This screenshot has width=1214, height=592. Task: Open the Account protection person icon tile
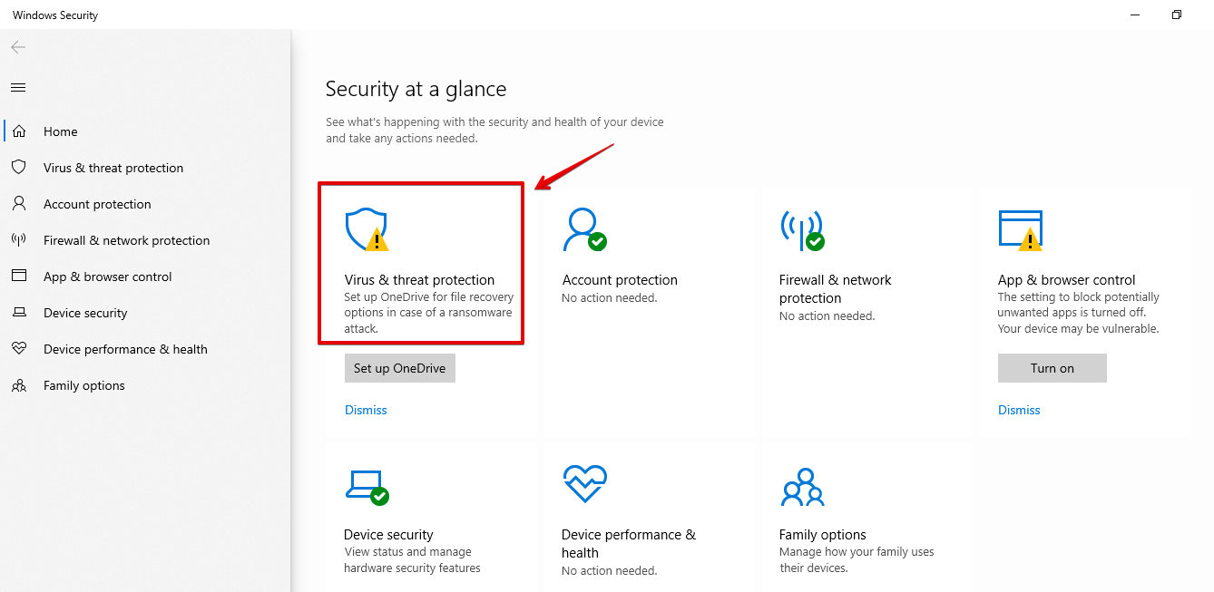(x=583, y=230)
